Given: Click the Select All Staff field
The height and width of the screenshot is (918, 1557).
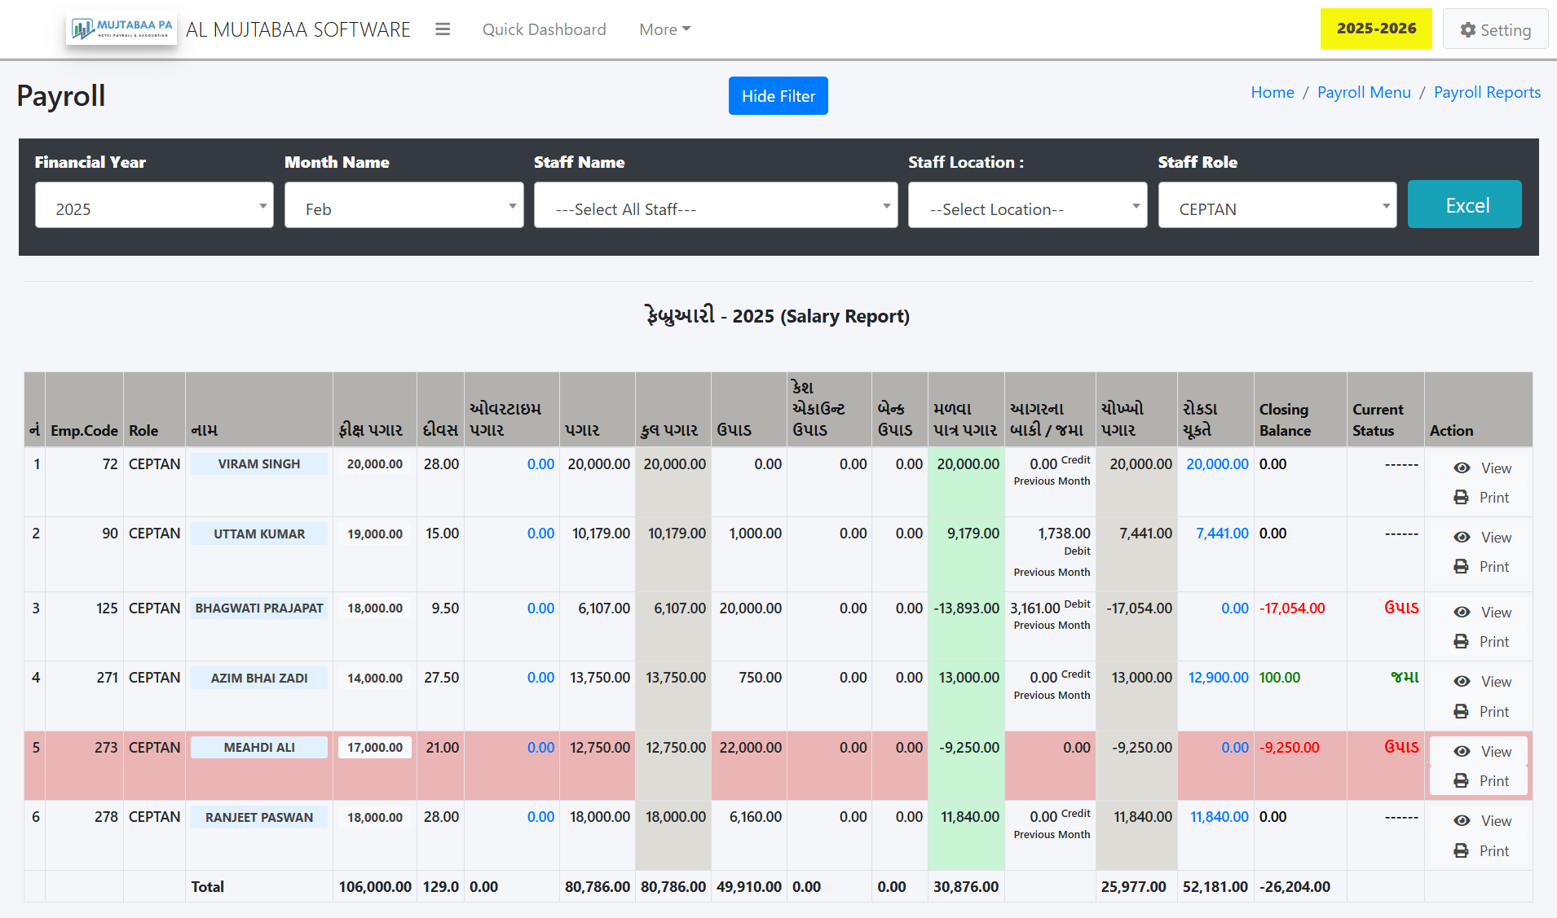Looking at the screenshot, I should [x=715, y=209].
